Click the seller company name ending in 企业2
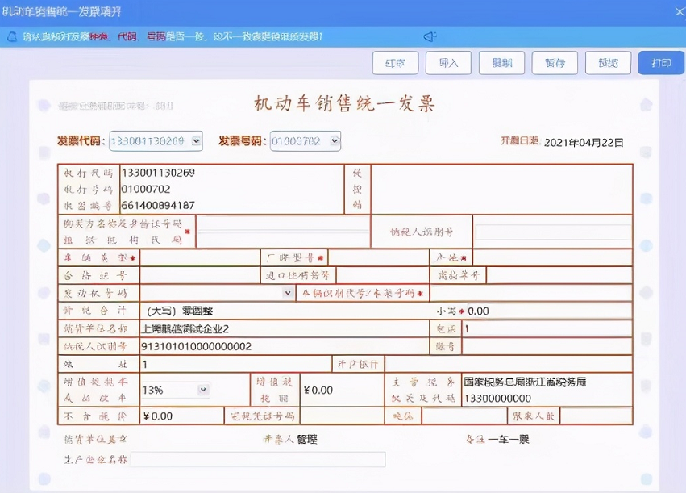Image resolution: width=686 pixels, height=493 pixels. coord(185,329)
